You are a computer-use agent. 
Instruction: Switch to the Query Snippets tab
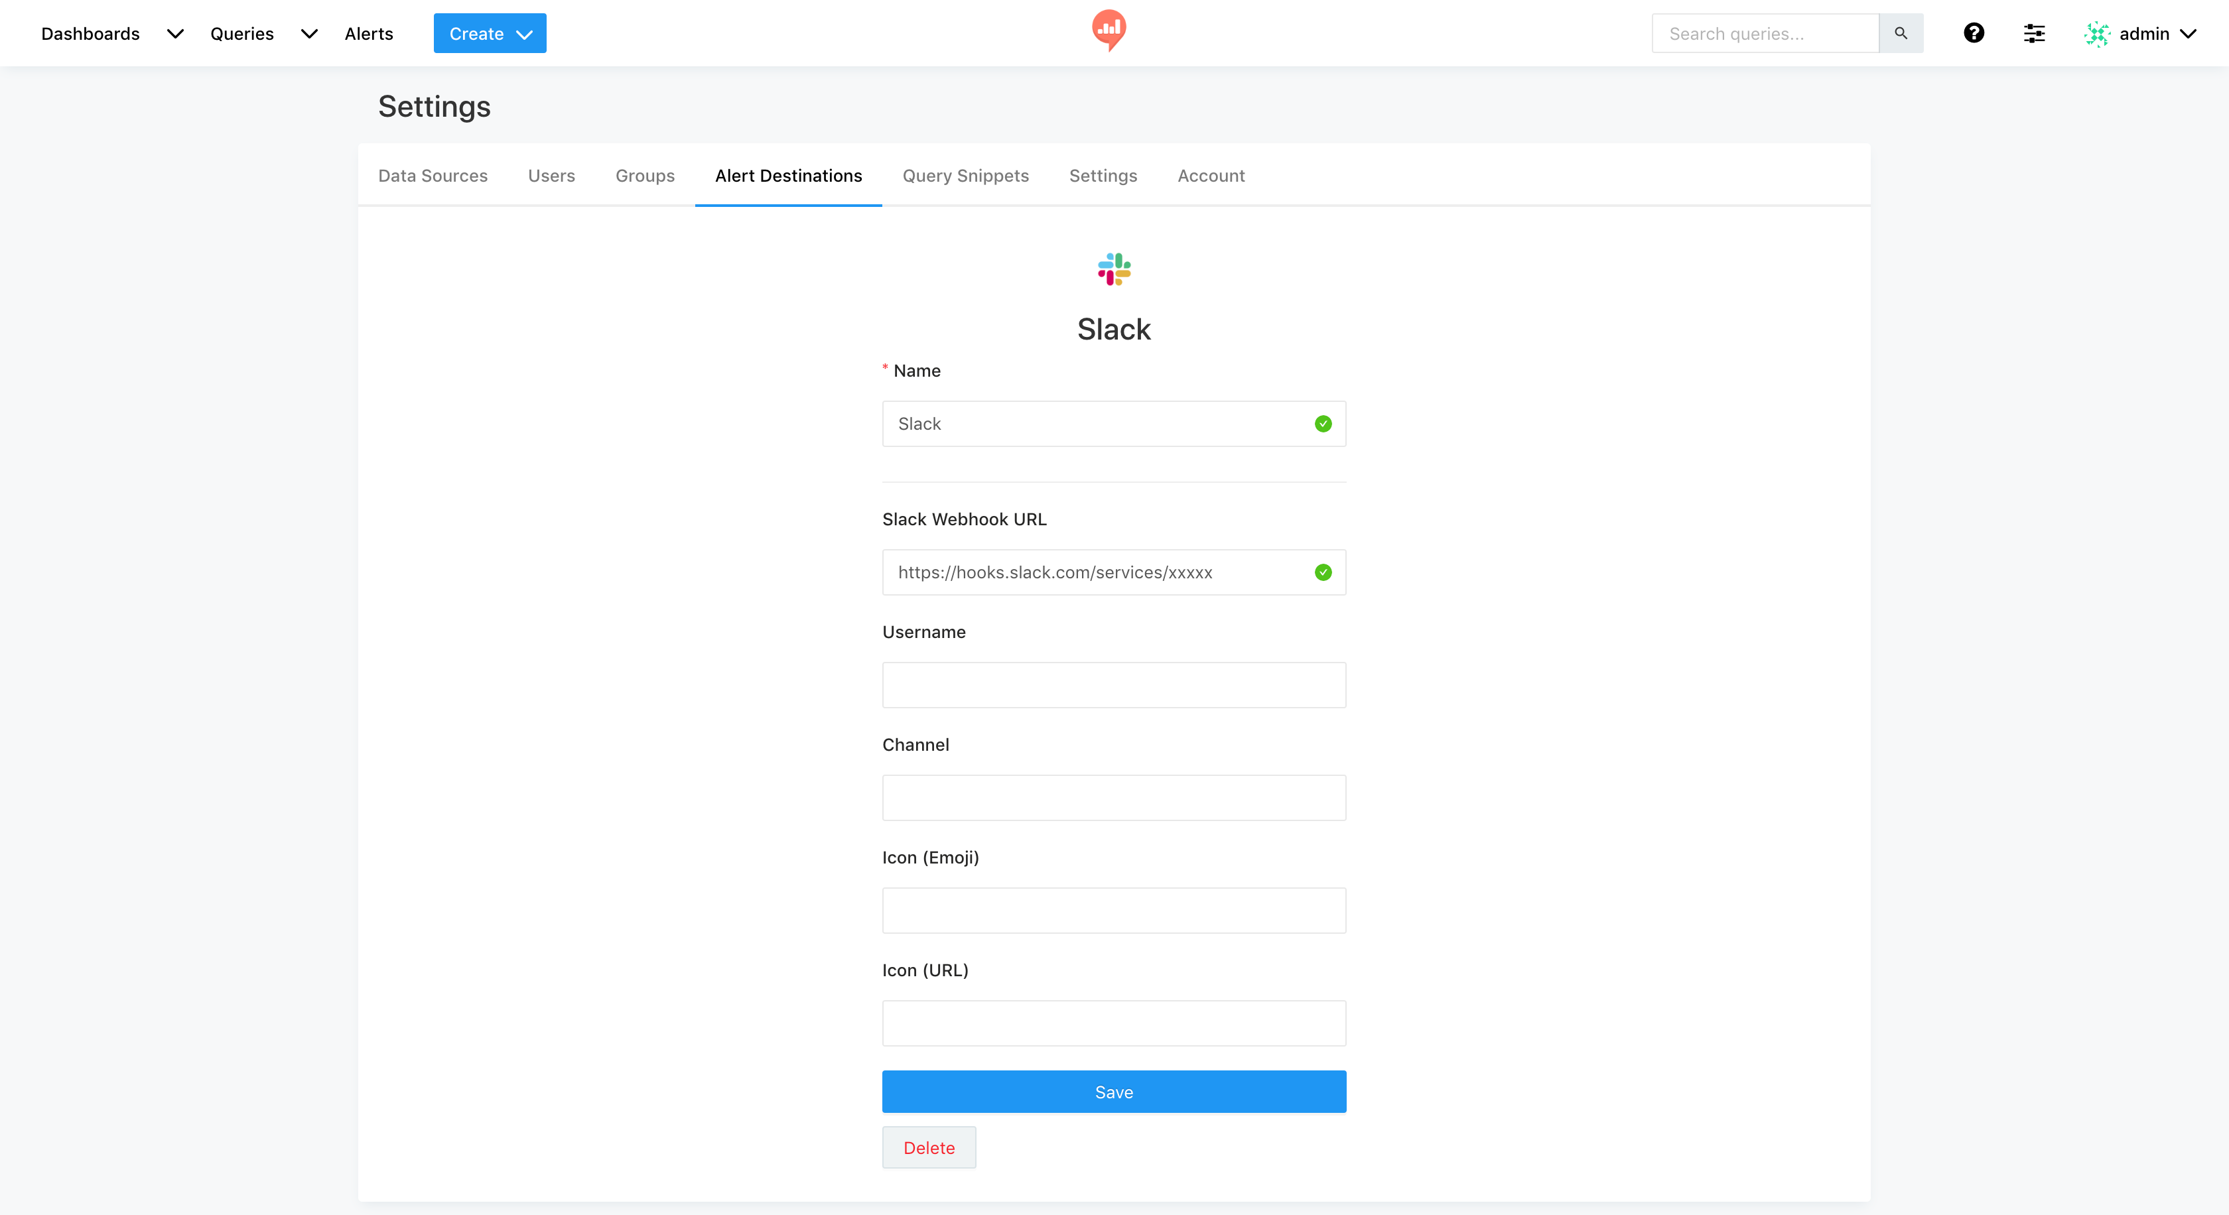click(965, 176)
